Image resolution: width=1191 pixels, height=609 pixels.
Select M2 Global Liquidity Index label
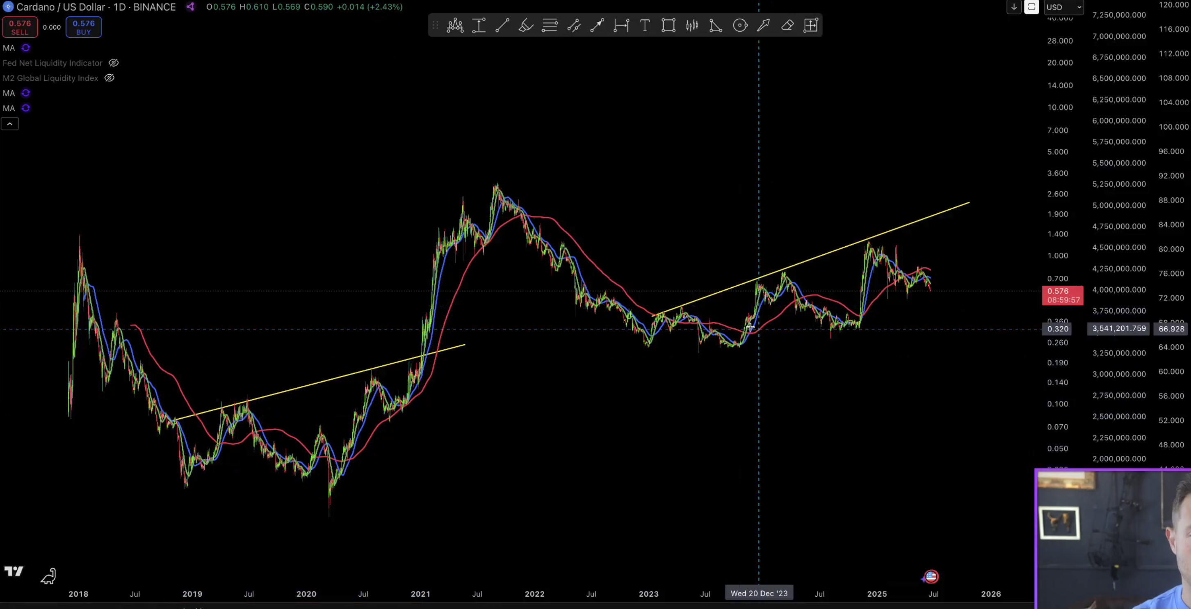50,78
